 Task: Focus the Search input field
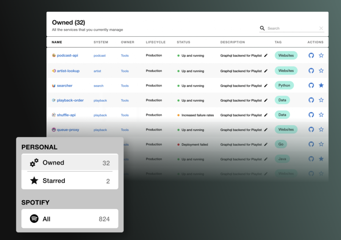[x=293, y=28]
